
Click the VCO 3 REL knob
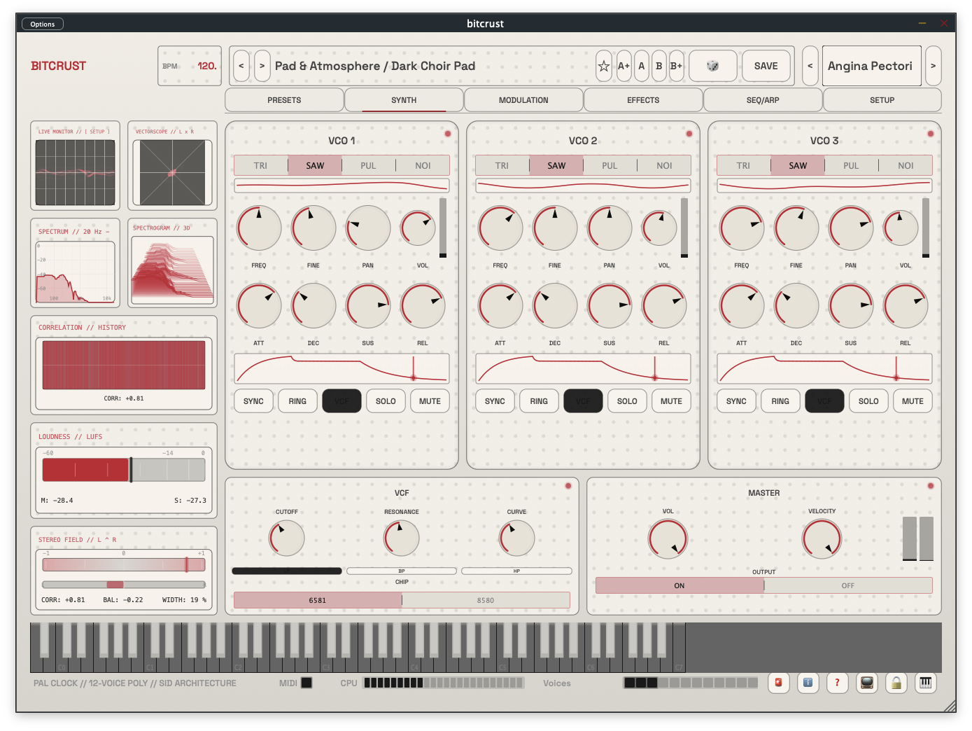pyautogui.click(x=906, y=306)
